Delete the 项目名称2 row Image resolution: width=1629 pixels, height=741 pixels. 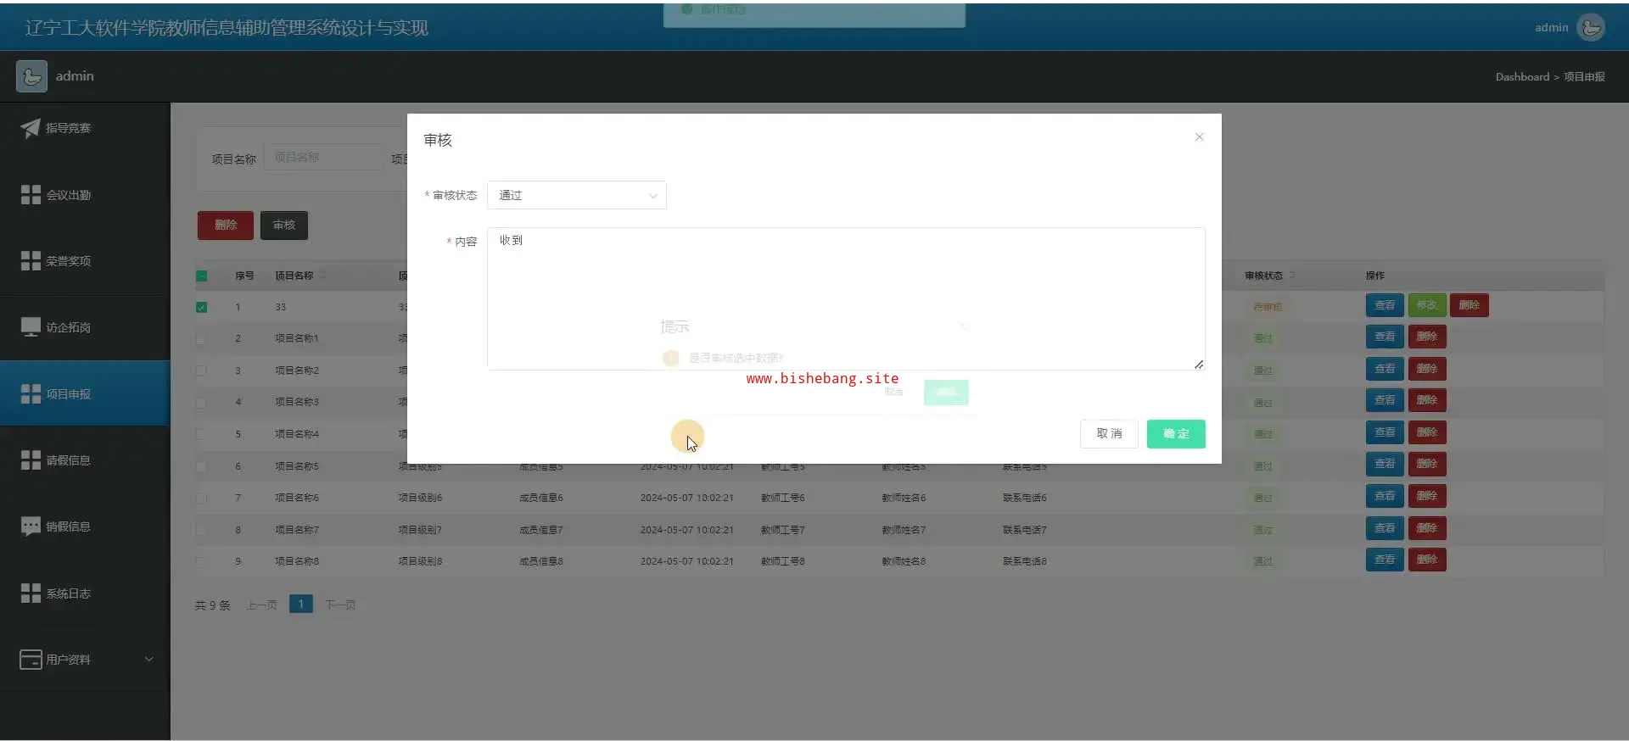(x=1427, y=370)
